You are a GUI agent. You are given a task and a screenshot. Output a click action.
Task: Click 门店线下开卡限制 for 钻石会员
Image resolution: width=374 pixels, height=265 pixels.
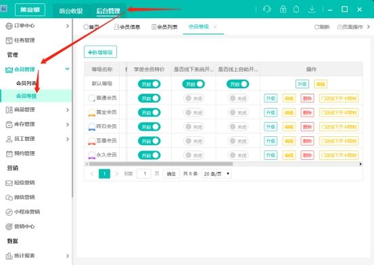339,127
